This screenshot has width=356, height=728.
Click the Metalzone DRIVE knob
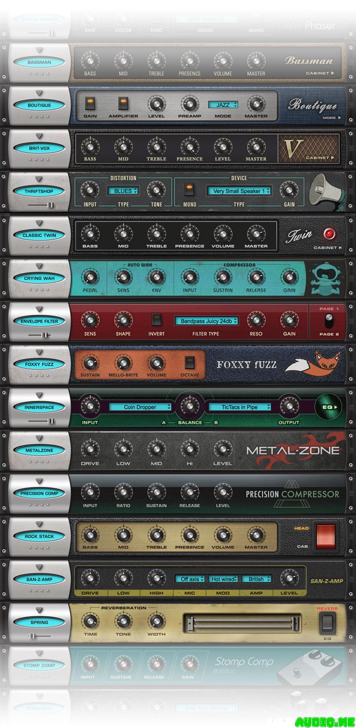tap(90, 450)
